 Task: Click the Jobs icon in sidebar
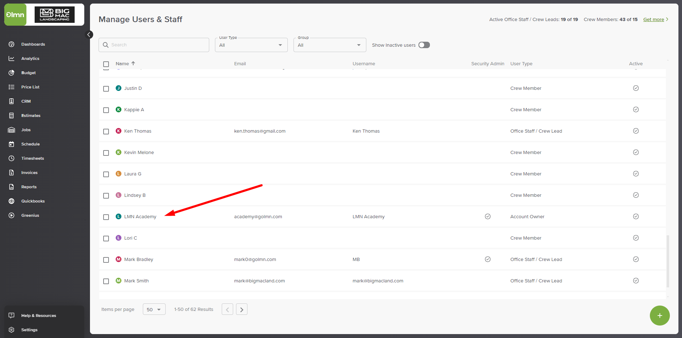point(11,130)
